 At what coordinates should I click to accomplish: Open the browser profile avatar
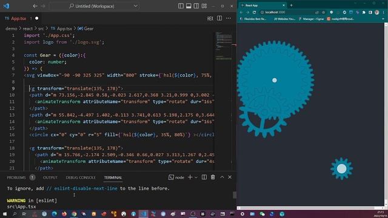[x=377, y=12]
